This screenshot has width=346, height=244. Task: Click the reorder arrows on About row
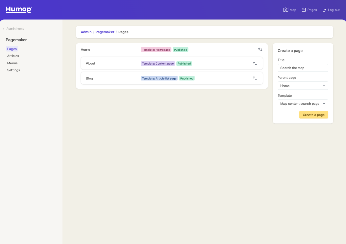click(x=255, y=64)
